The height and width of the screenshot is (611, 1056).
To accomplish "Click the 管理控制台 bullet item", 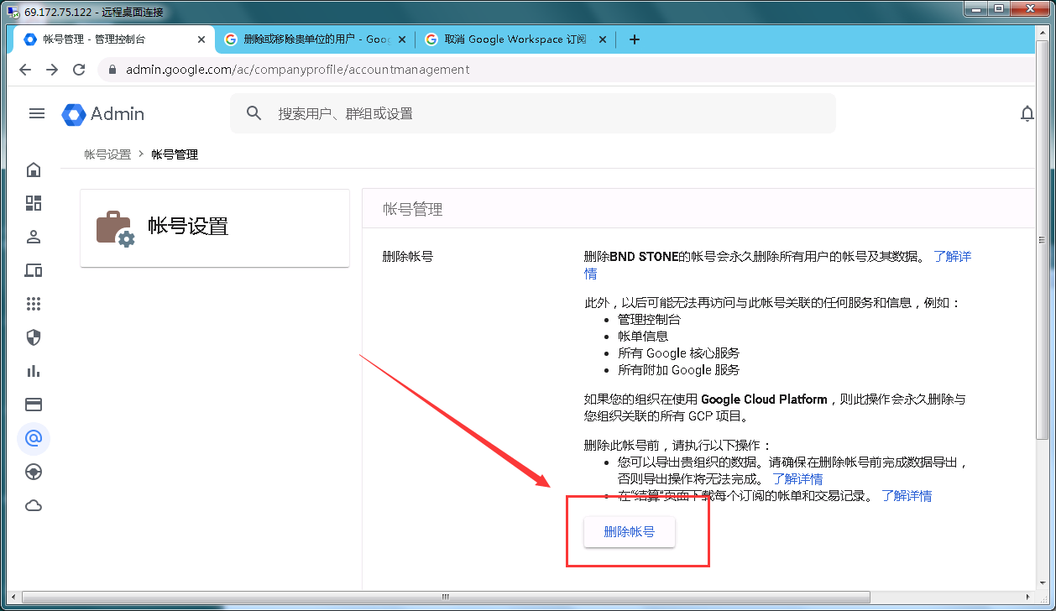I will pos(650,320).
